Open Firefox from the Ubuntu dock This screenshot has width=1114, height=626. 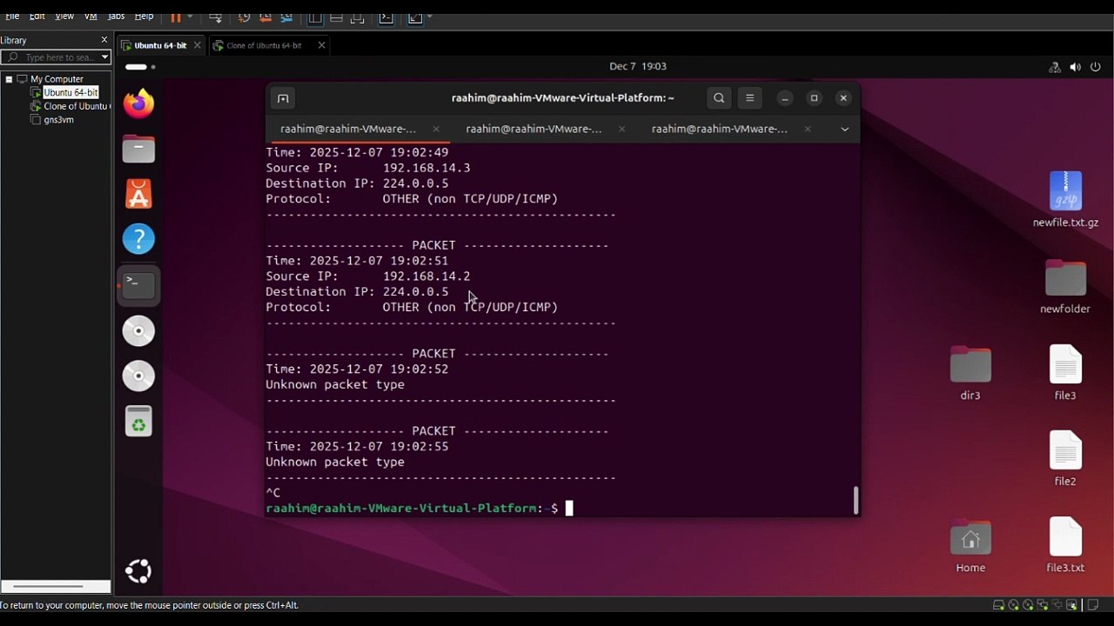coord(138,103)
